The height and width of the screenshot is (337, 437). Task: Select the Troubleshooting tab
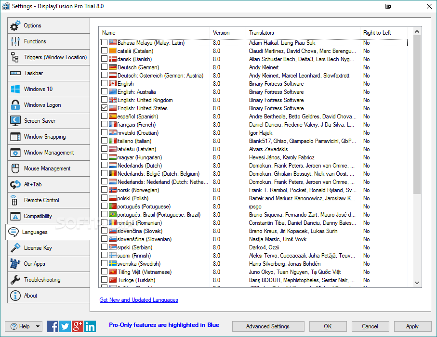[x=49, y=280]
